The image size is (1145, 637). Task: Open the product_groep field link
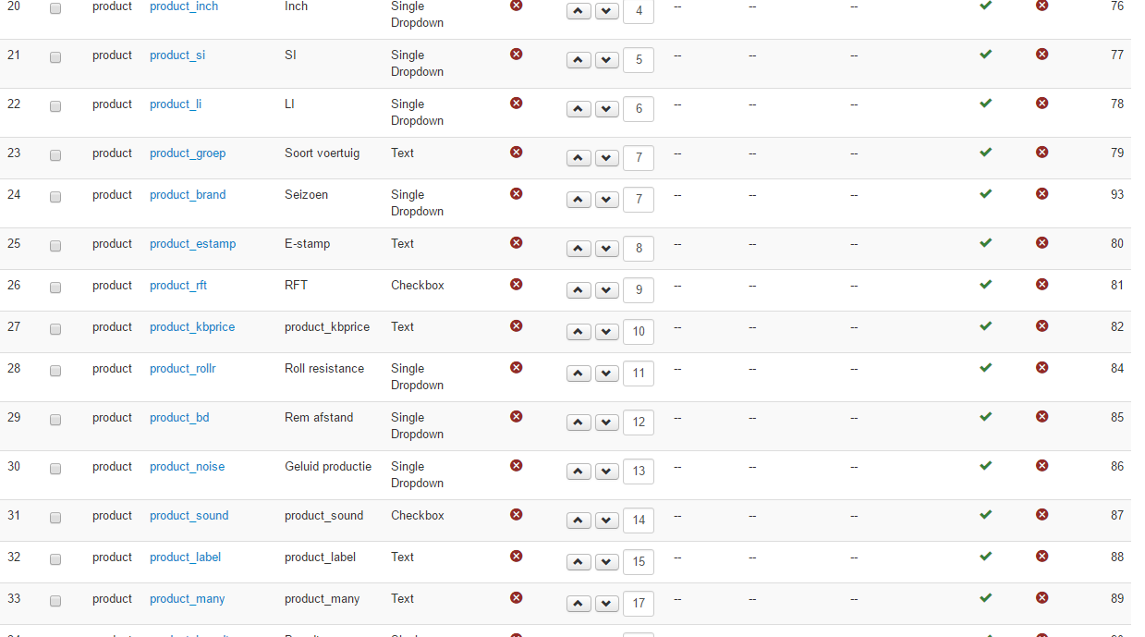pyautogui.click(x=188, y=153)
